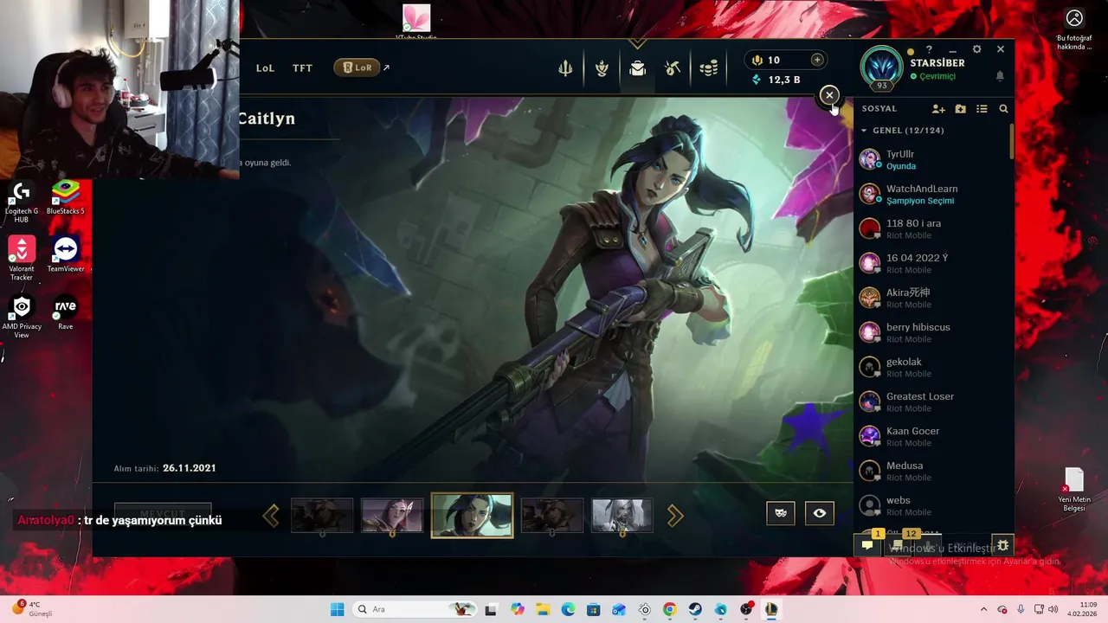The width and height of the screenshot is (1108, 623).
Task: Select the white-haired skin thumbnail
Action: click(622, 516)
